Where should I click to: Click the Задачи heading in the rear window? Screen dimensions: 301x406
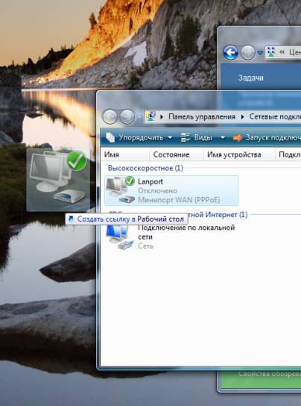point(251,78)
